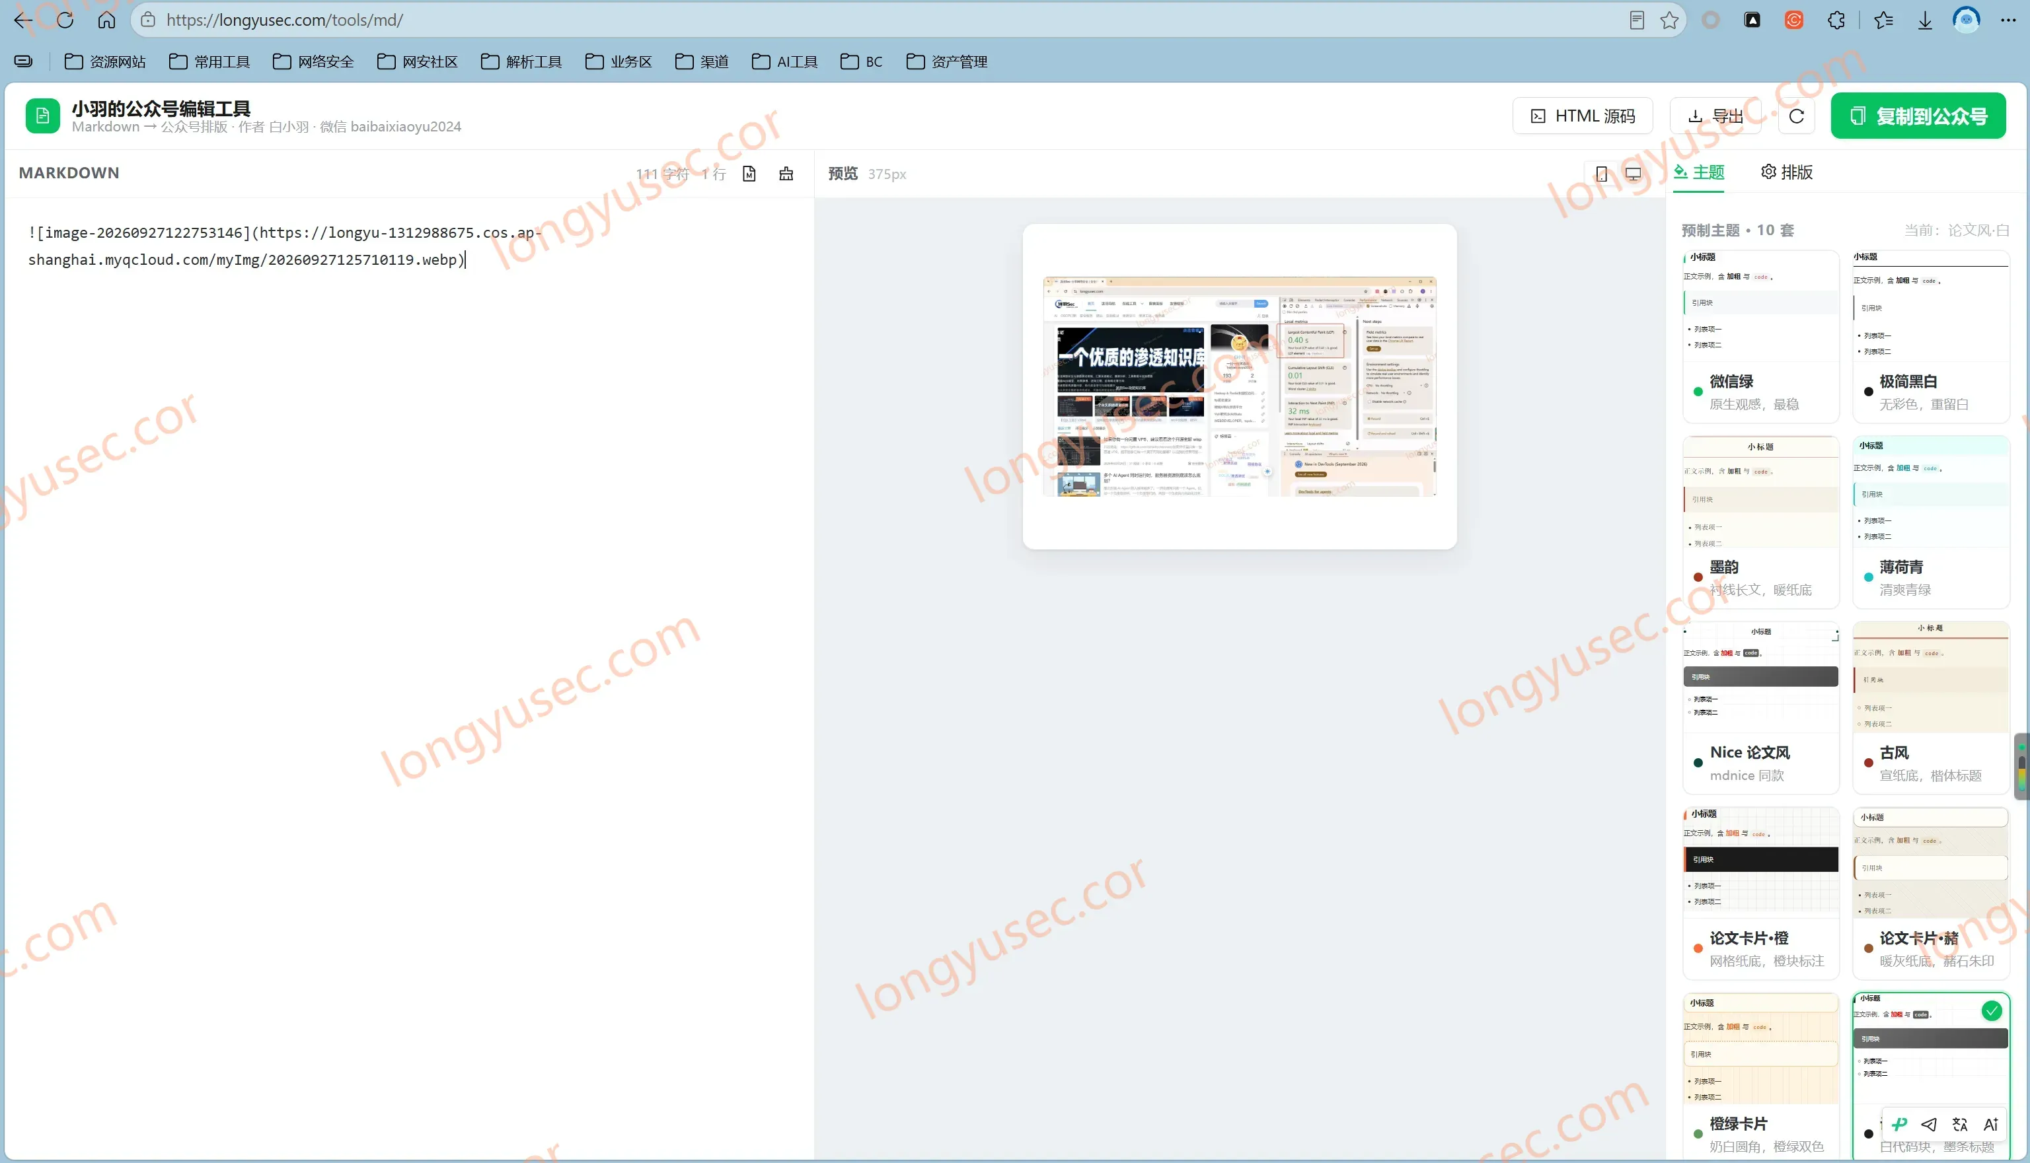Click the preview image of the webpage

(x=1240, y=386)
